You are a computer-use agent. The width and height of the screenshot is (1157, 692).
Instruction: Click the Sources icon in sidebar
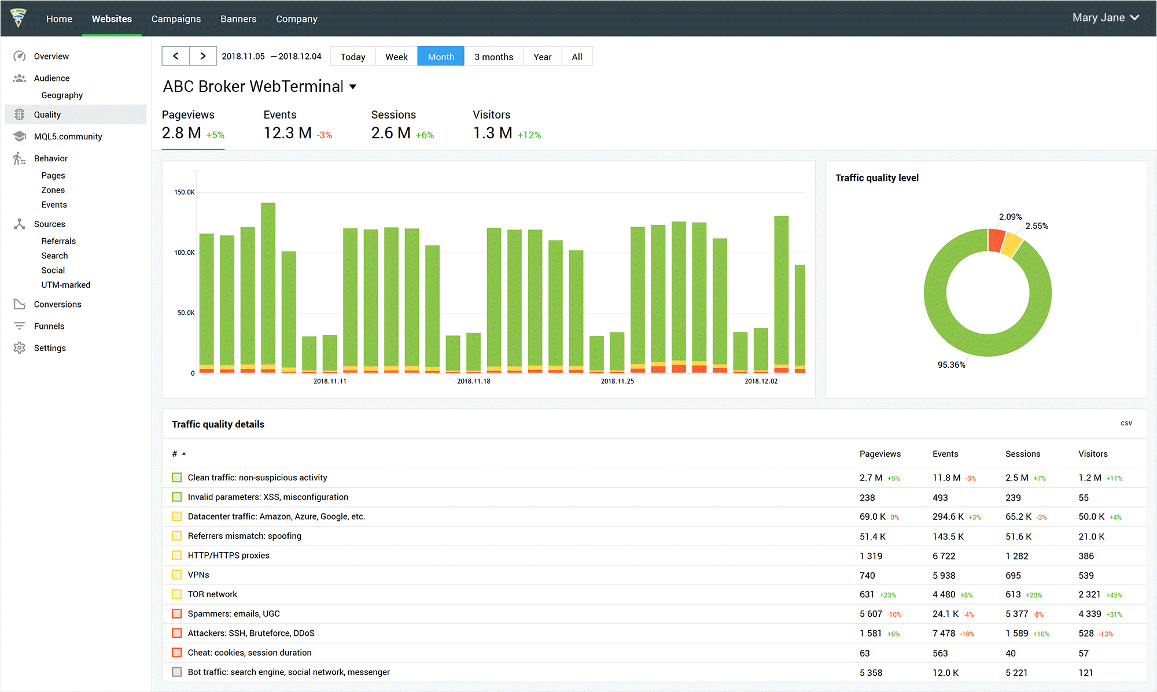[18, 223]
